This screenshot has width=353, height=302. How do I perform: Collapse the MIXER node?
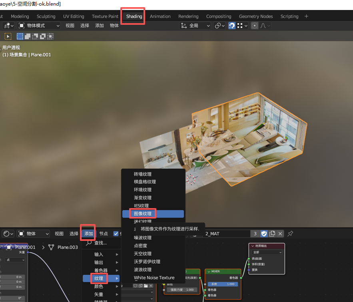tap(208, 271)
